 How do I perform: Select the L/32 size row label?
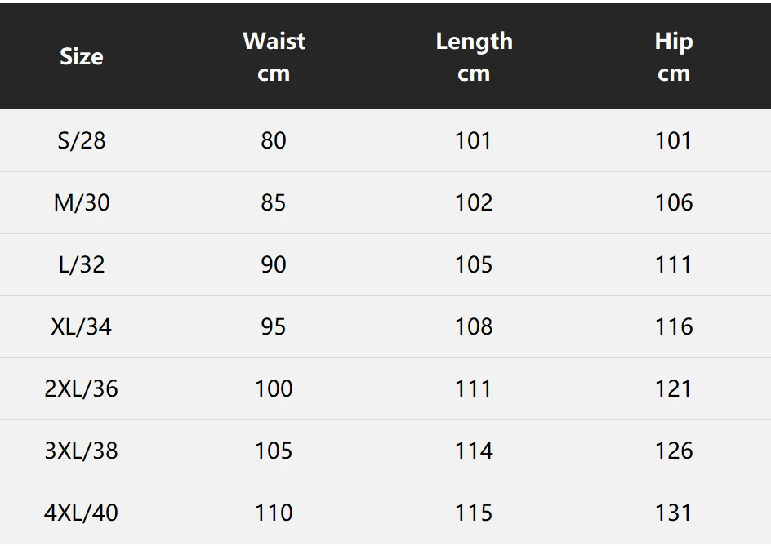[x=81, y=265]
